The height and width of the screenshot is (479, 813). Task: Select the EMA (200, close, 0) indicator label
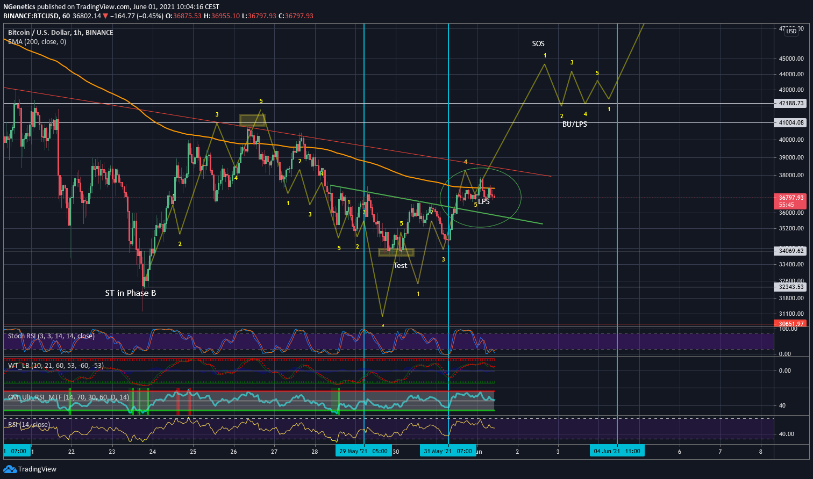[37, 41]
